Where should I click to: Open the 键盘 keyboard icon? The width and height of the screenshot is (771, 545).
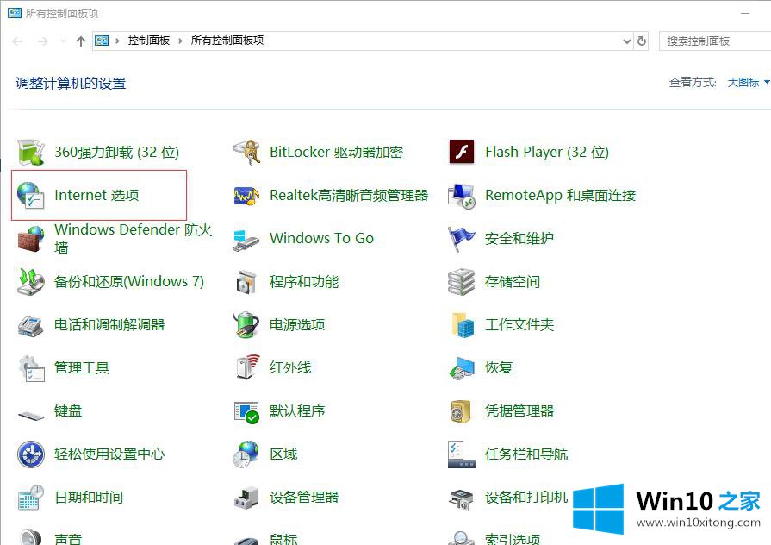click(31, 416)
